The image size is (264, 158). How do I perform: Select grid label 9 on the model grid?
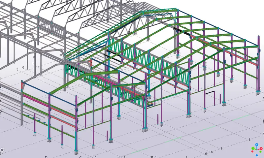click(x=76, y=50)
